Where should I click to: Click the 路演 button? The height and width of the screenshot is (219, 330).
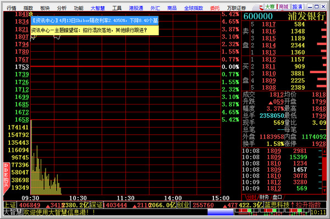pos(297,7)
